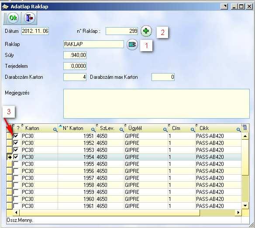
Task: Open the Raklap lookup list icon
Action: pos(132,44)
